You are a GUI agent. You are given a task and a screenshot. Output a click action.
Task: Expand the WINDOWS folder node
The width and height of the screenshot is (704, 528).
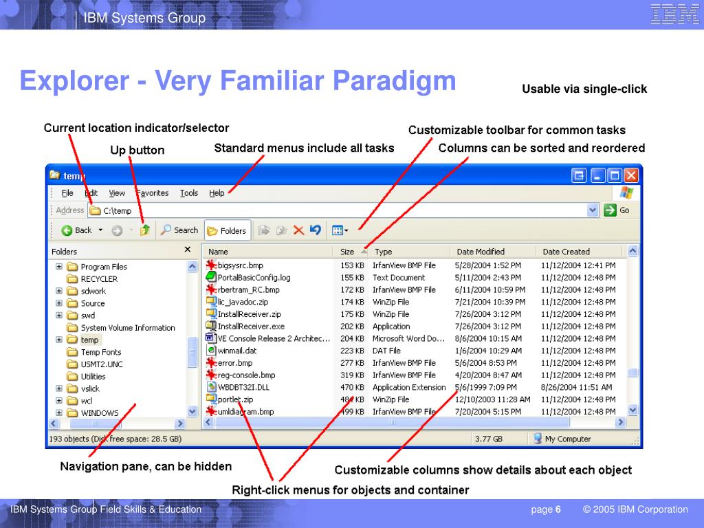(59, 412)
